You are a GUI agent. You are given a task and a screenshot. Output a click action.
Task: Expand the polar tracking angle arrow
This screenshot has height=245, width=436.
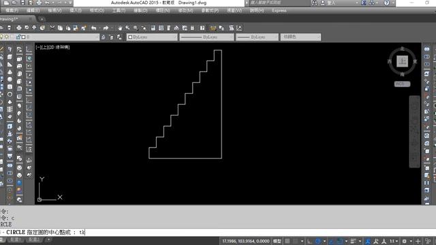[x=324, y=241]
